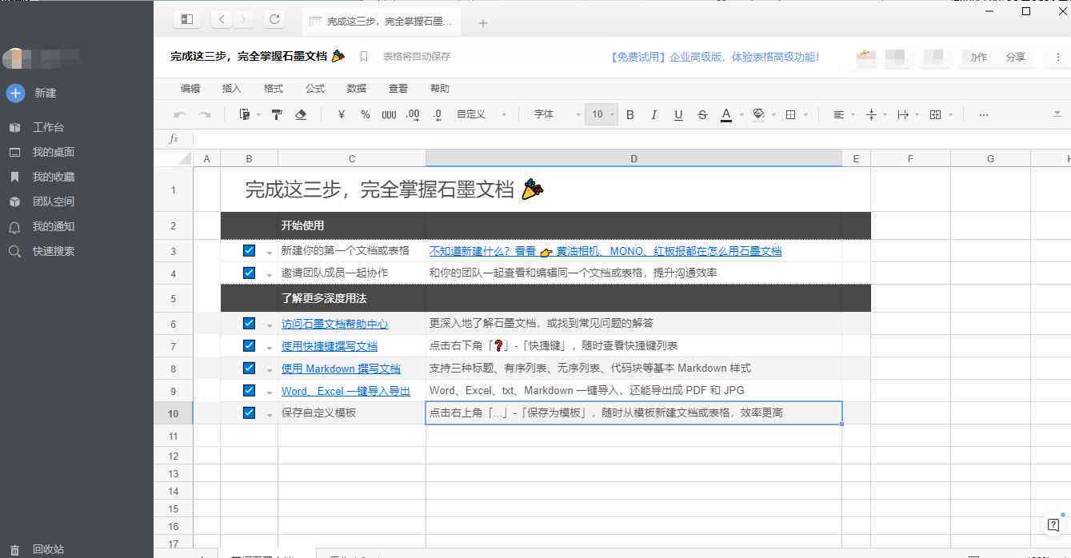The height and width of the screenshot is (558, 1071).
Task: Open the recycle bin 回收站
Action: pyautogui.click(x=48, y=549)
